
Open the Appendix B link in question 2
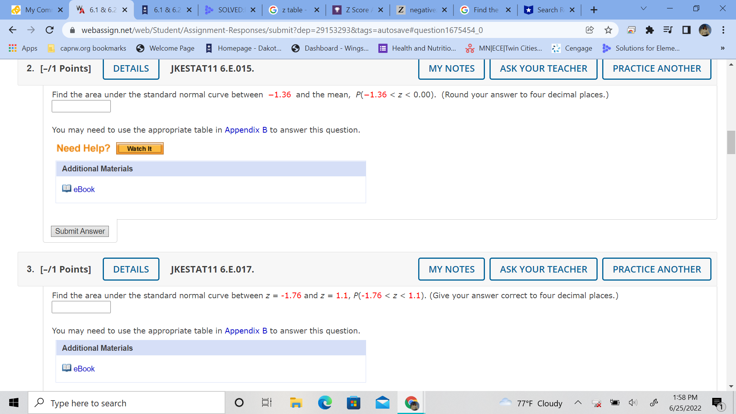point(246,130)
